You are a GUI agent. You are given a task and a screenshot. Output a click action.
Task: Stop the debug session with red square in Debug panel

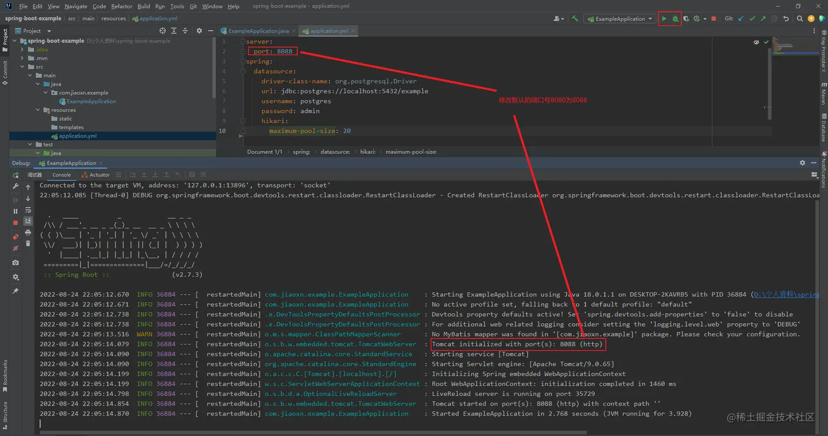[x=15, y=223]
